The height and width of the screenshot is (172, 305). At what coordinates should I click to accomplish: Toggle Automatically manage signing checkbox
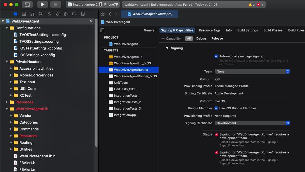(216, 56)
